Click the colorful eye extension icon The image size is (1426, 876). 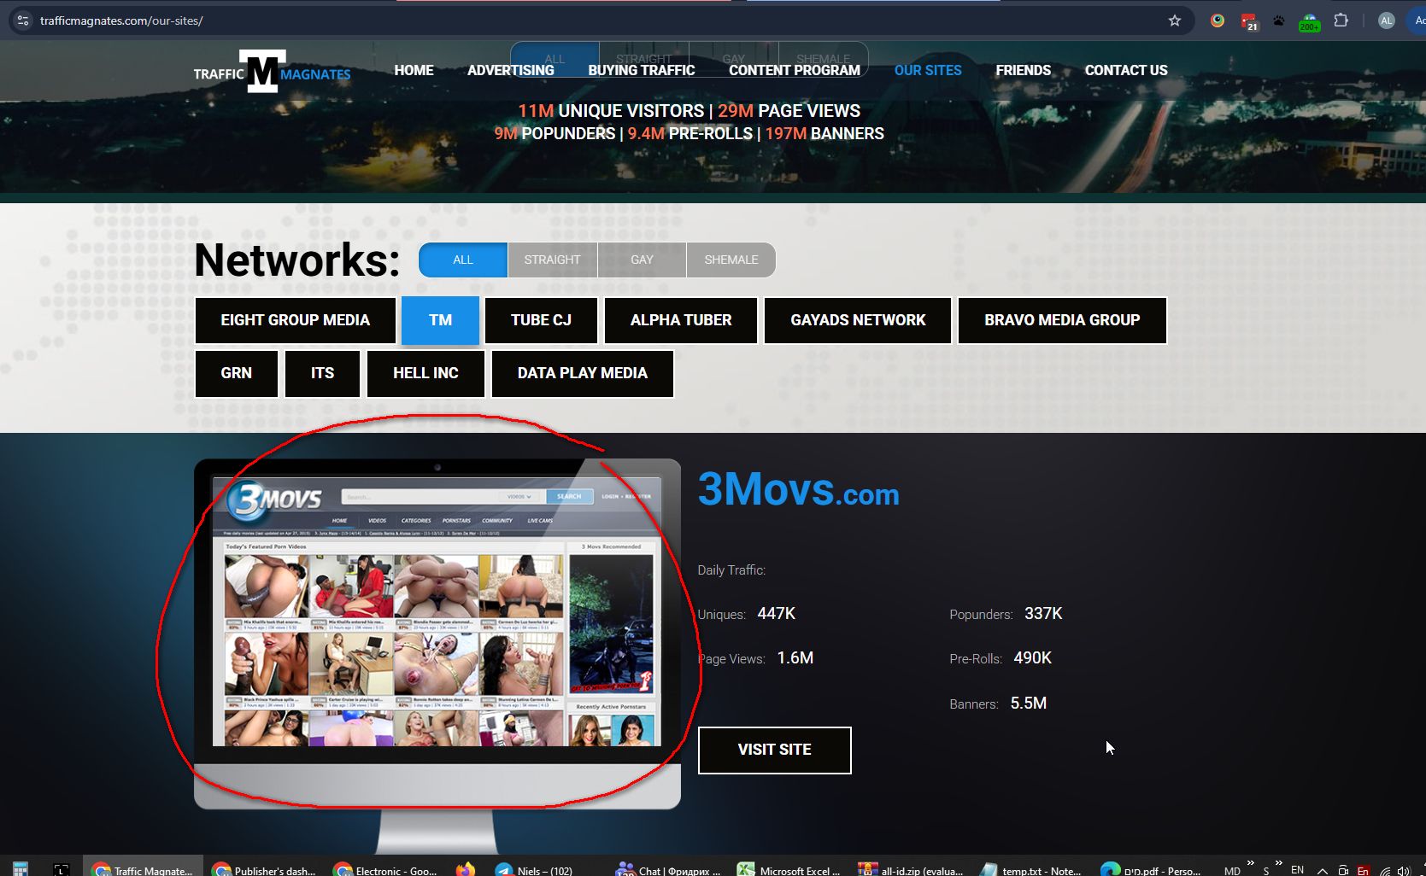pos(1218,20)
